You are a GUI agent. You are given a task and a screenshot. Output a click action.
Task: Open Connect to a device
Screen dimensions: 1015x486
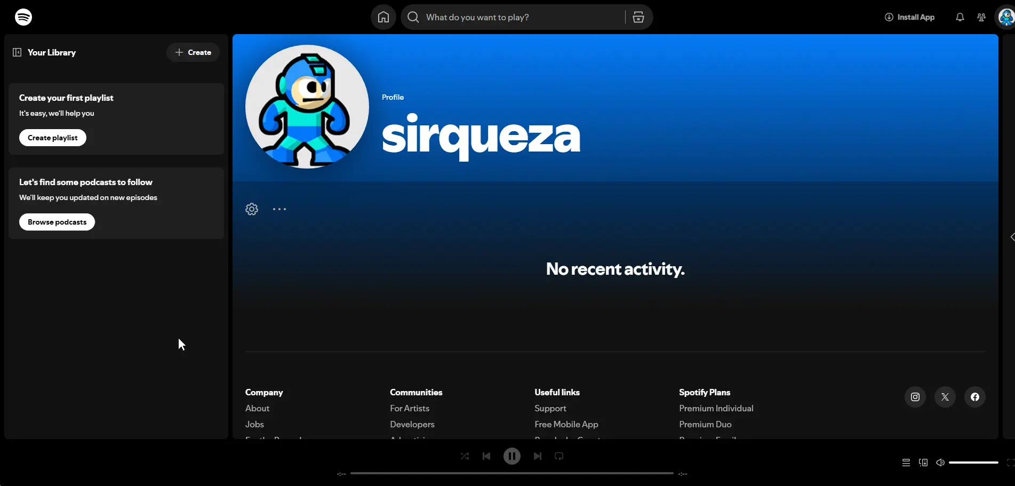point(923,463)
